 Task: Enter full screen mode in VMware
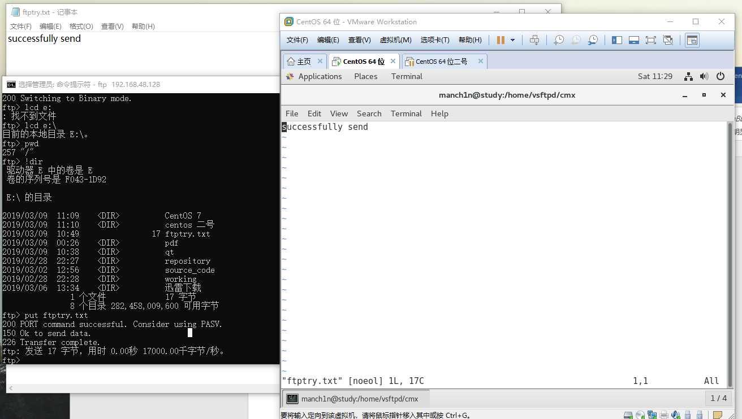(x=651, y=40)
